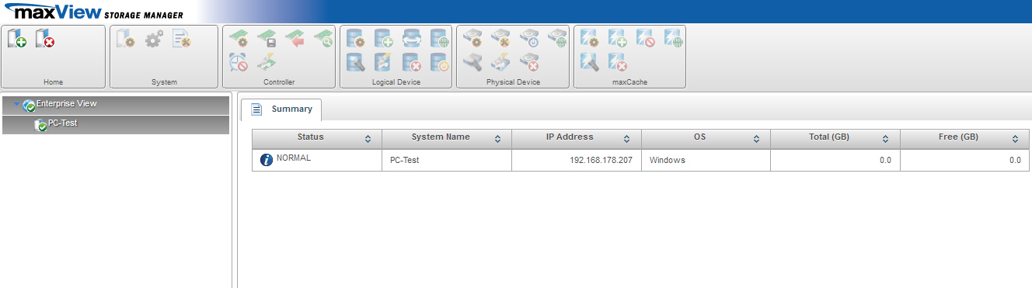Click the logical device expand arrows icon
Screen dimensions: 1032x288
tap(411, 38)
